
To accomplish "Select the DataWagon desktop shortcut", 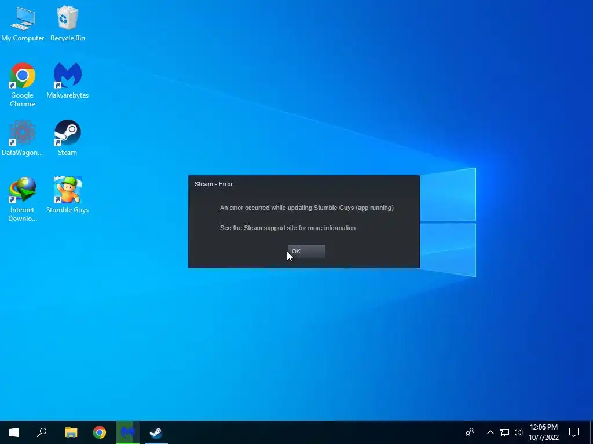I will click(23, 138).
